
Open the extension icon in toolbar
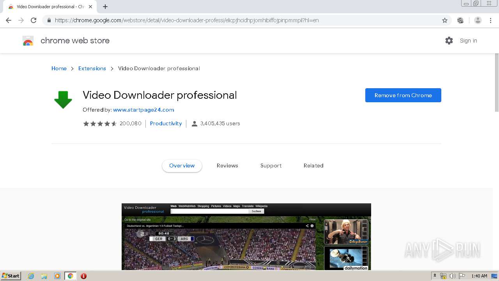pyautogui.click(x=460, y=20)
